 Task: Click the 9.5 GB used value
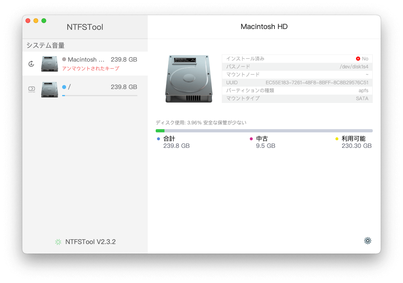pos(266,146)
